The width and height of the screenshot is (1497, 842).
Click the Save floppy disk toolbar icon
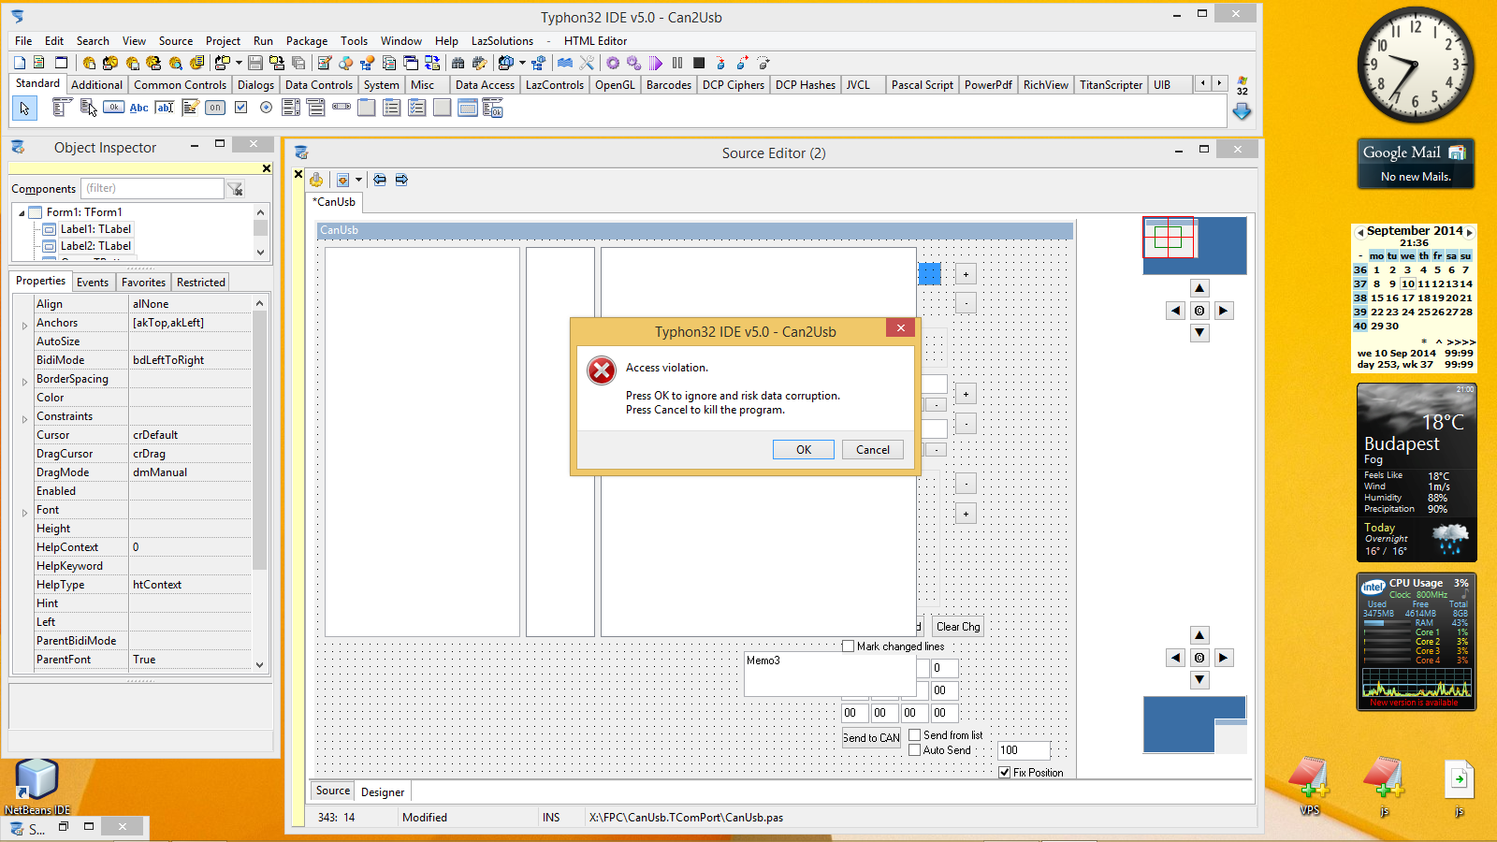tap(255, 63)
